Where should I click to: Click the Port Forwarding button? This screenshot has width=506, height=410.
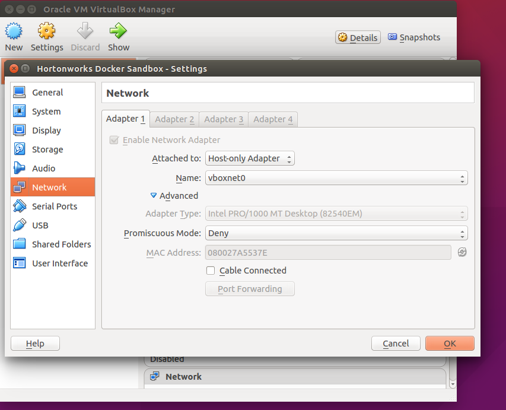[x=250, y=288]
